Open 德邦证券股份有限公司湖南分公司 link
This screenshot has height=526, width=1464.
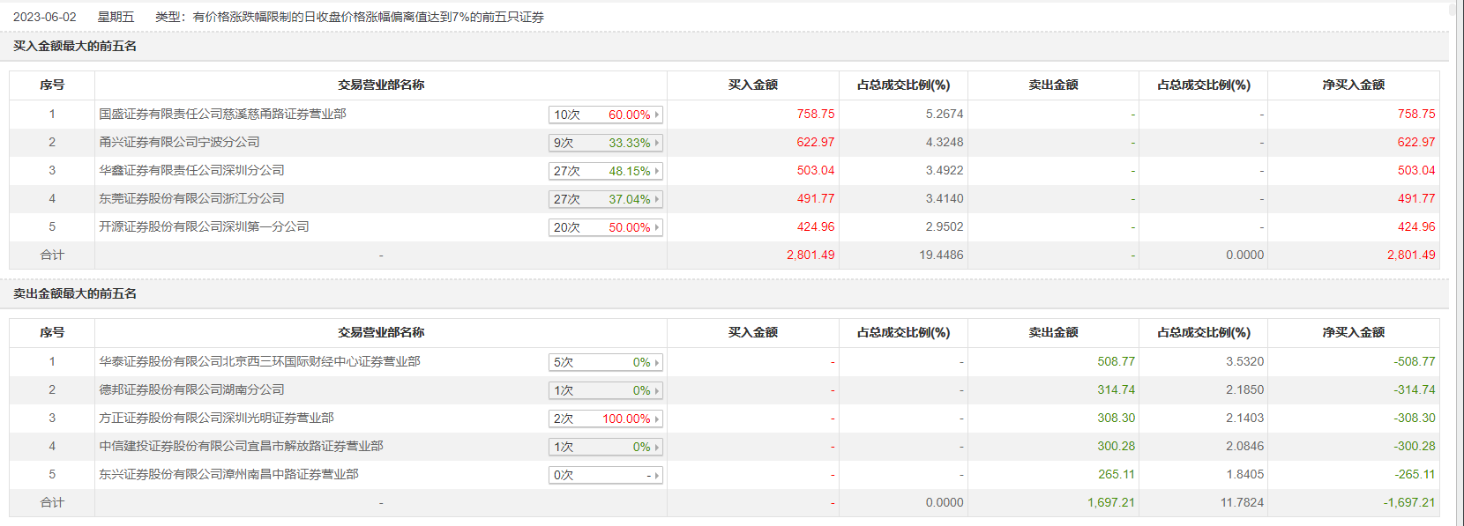tap(191, 389)
